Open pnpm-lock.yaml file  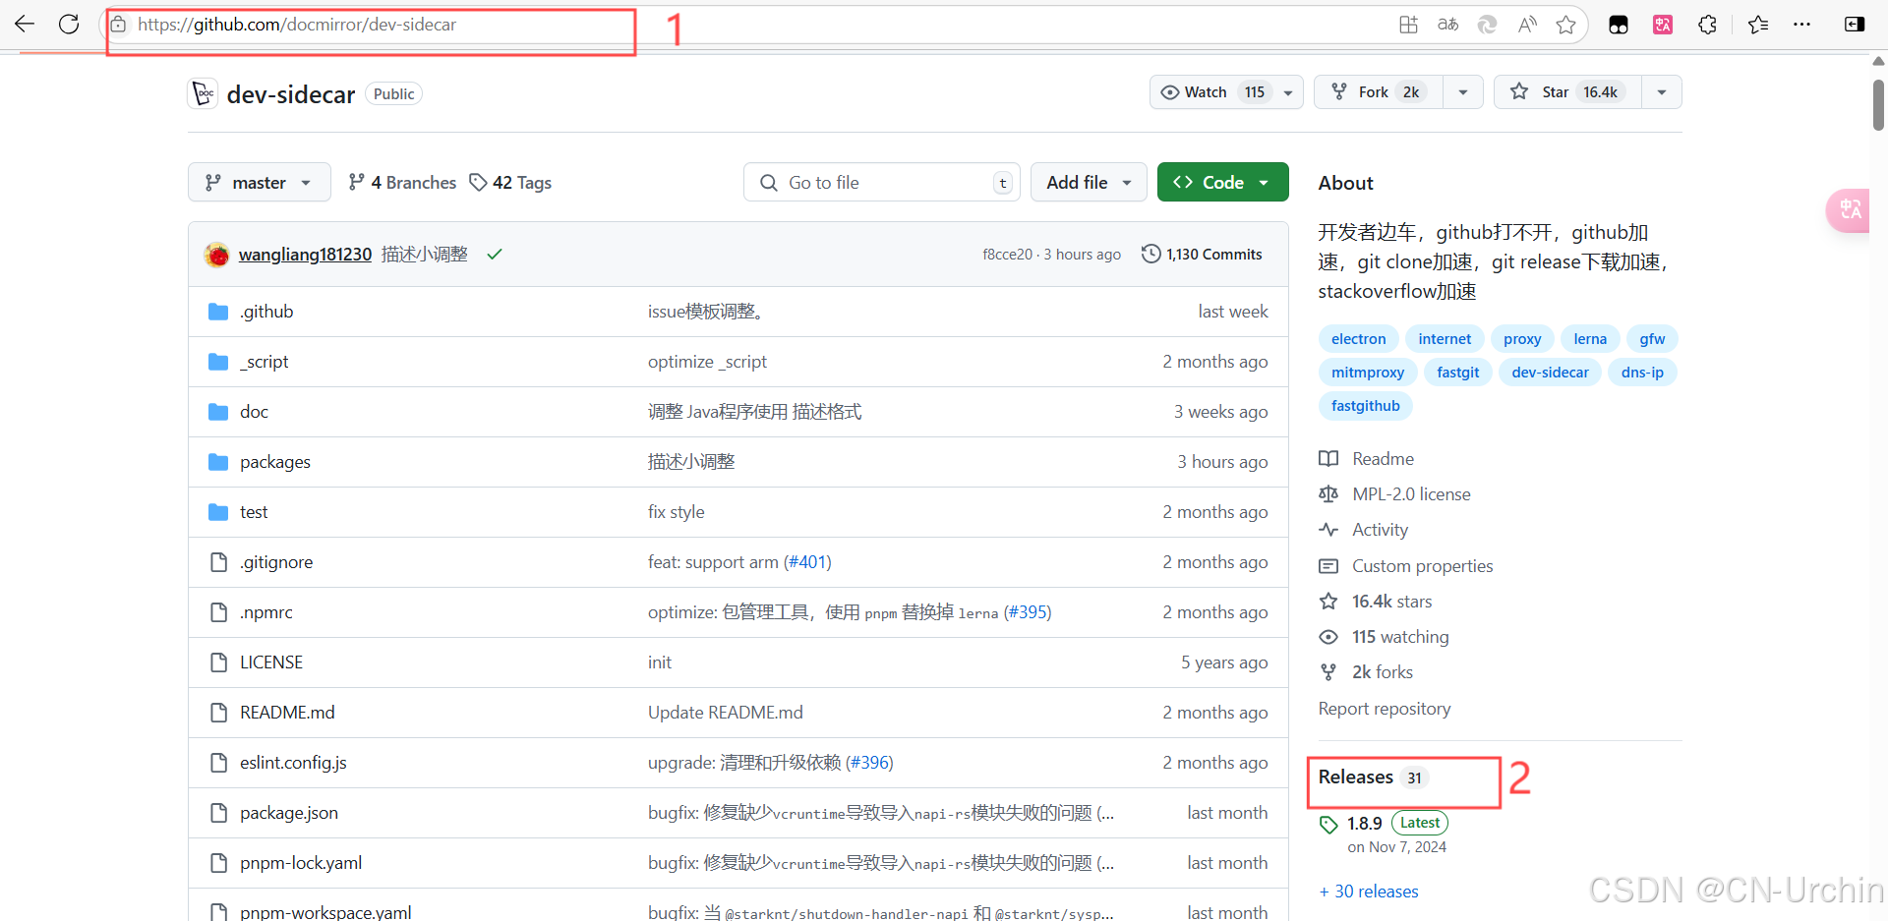(x=301, y=863)
